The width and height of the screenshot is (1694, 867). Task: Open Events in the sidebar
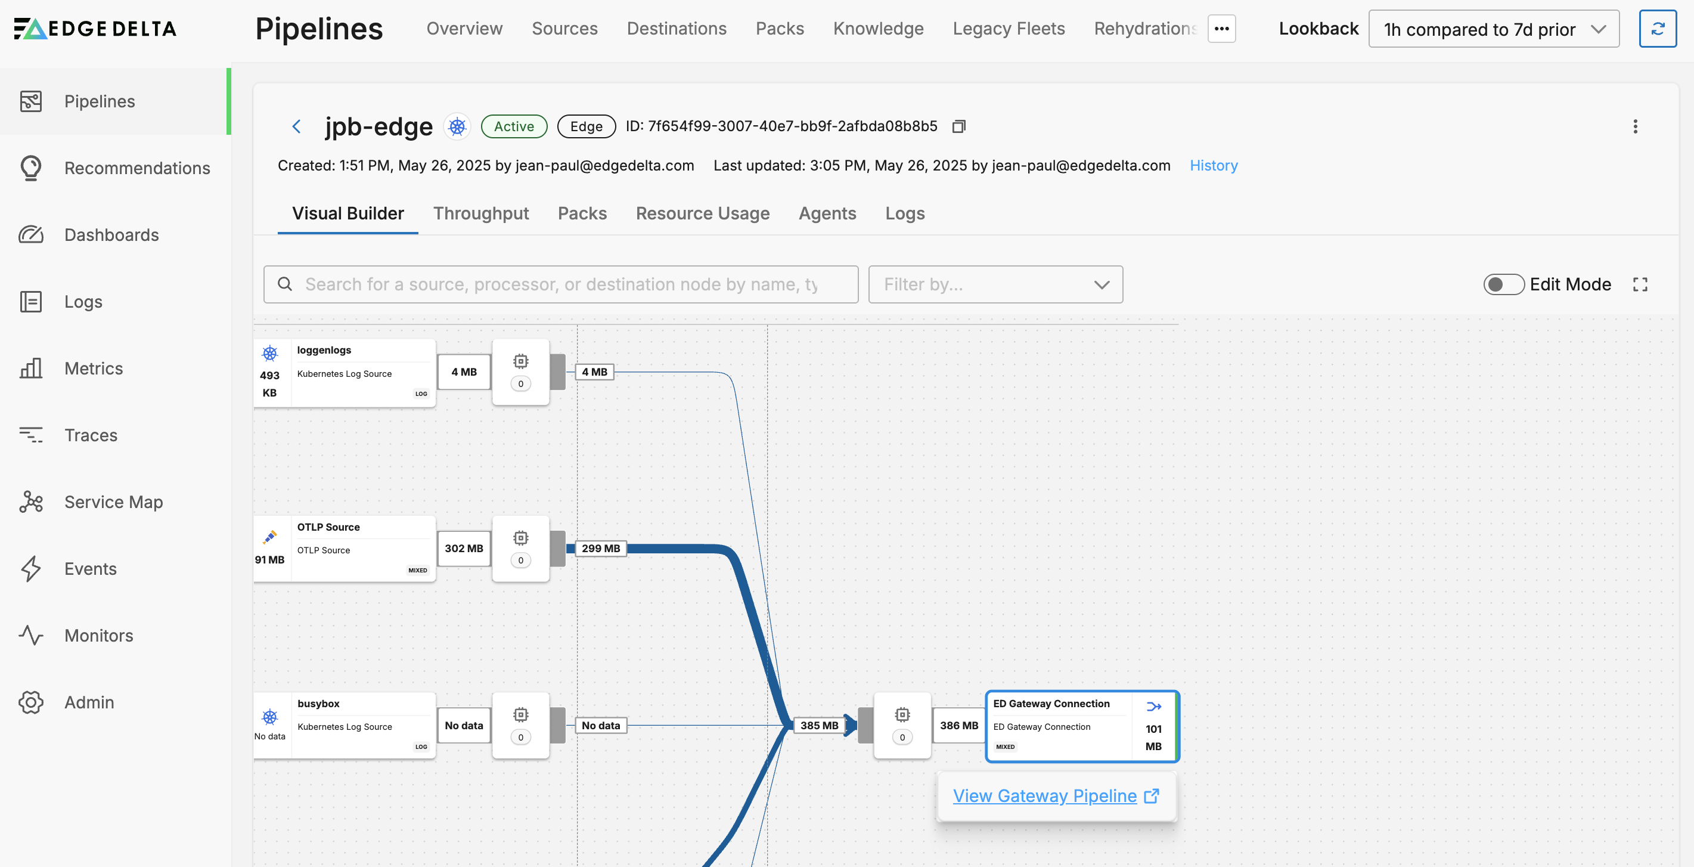point(114,569)
